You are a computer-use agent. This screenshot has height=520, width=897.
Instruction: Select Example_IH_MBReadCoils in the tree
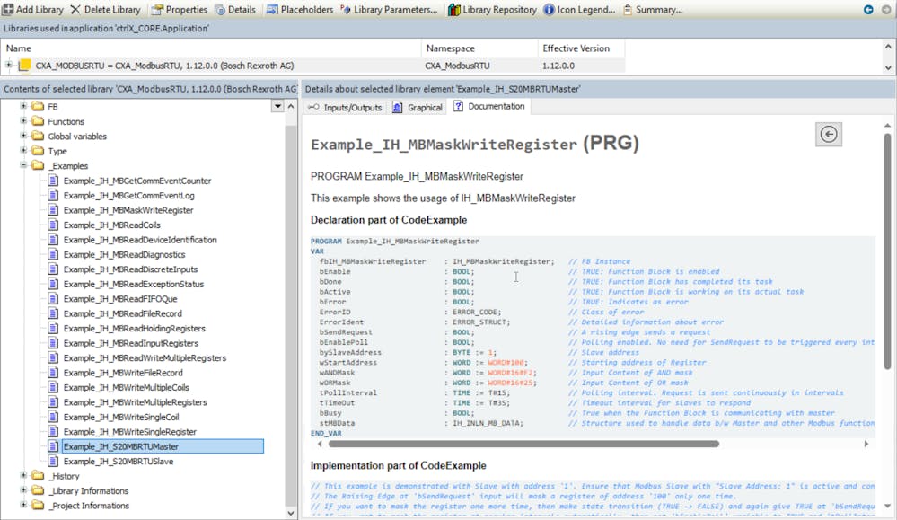pyautogui.click(x=111, y=225)
